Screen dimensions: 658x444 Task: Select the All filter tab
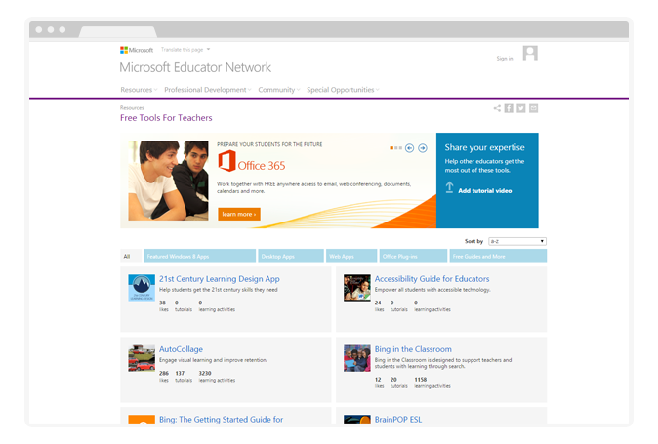point(132,257)
